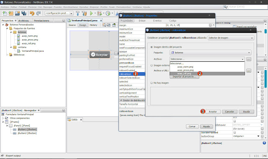Click the Debug Project icon
Image resolution: width=268 pixels, height=159 pixels.
[99, 13]
